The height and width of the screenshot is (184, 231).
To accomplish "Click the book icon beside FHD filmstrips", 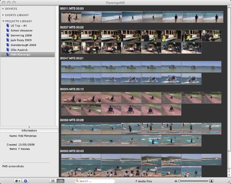I will (x=8, y=54).
